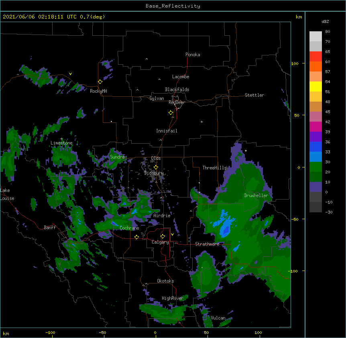Click the 65 dBZ legend value
This screenshot has width=346, height=338.
coord(328,52)
